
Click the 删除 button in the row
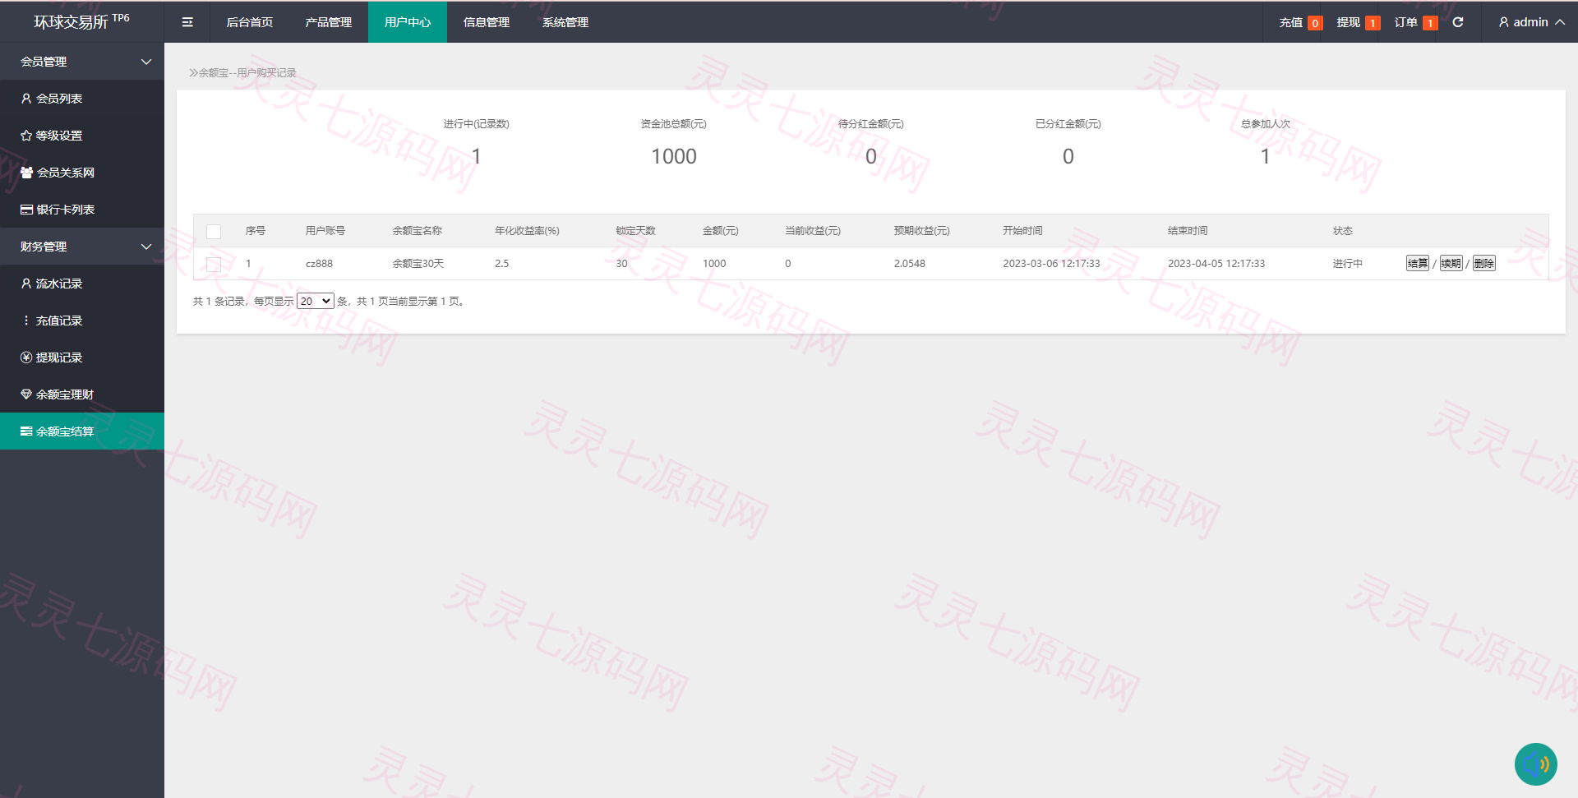[x=1484, y=263]
